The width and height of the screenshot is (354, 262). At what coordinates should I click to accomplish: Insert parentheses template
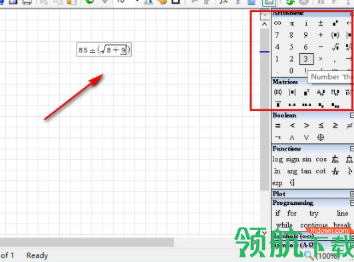pyautogui.click(x=335, y=35)
